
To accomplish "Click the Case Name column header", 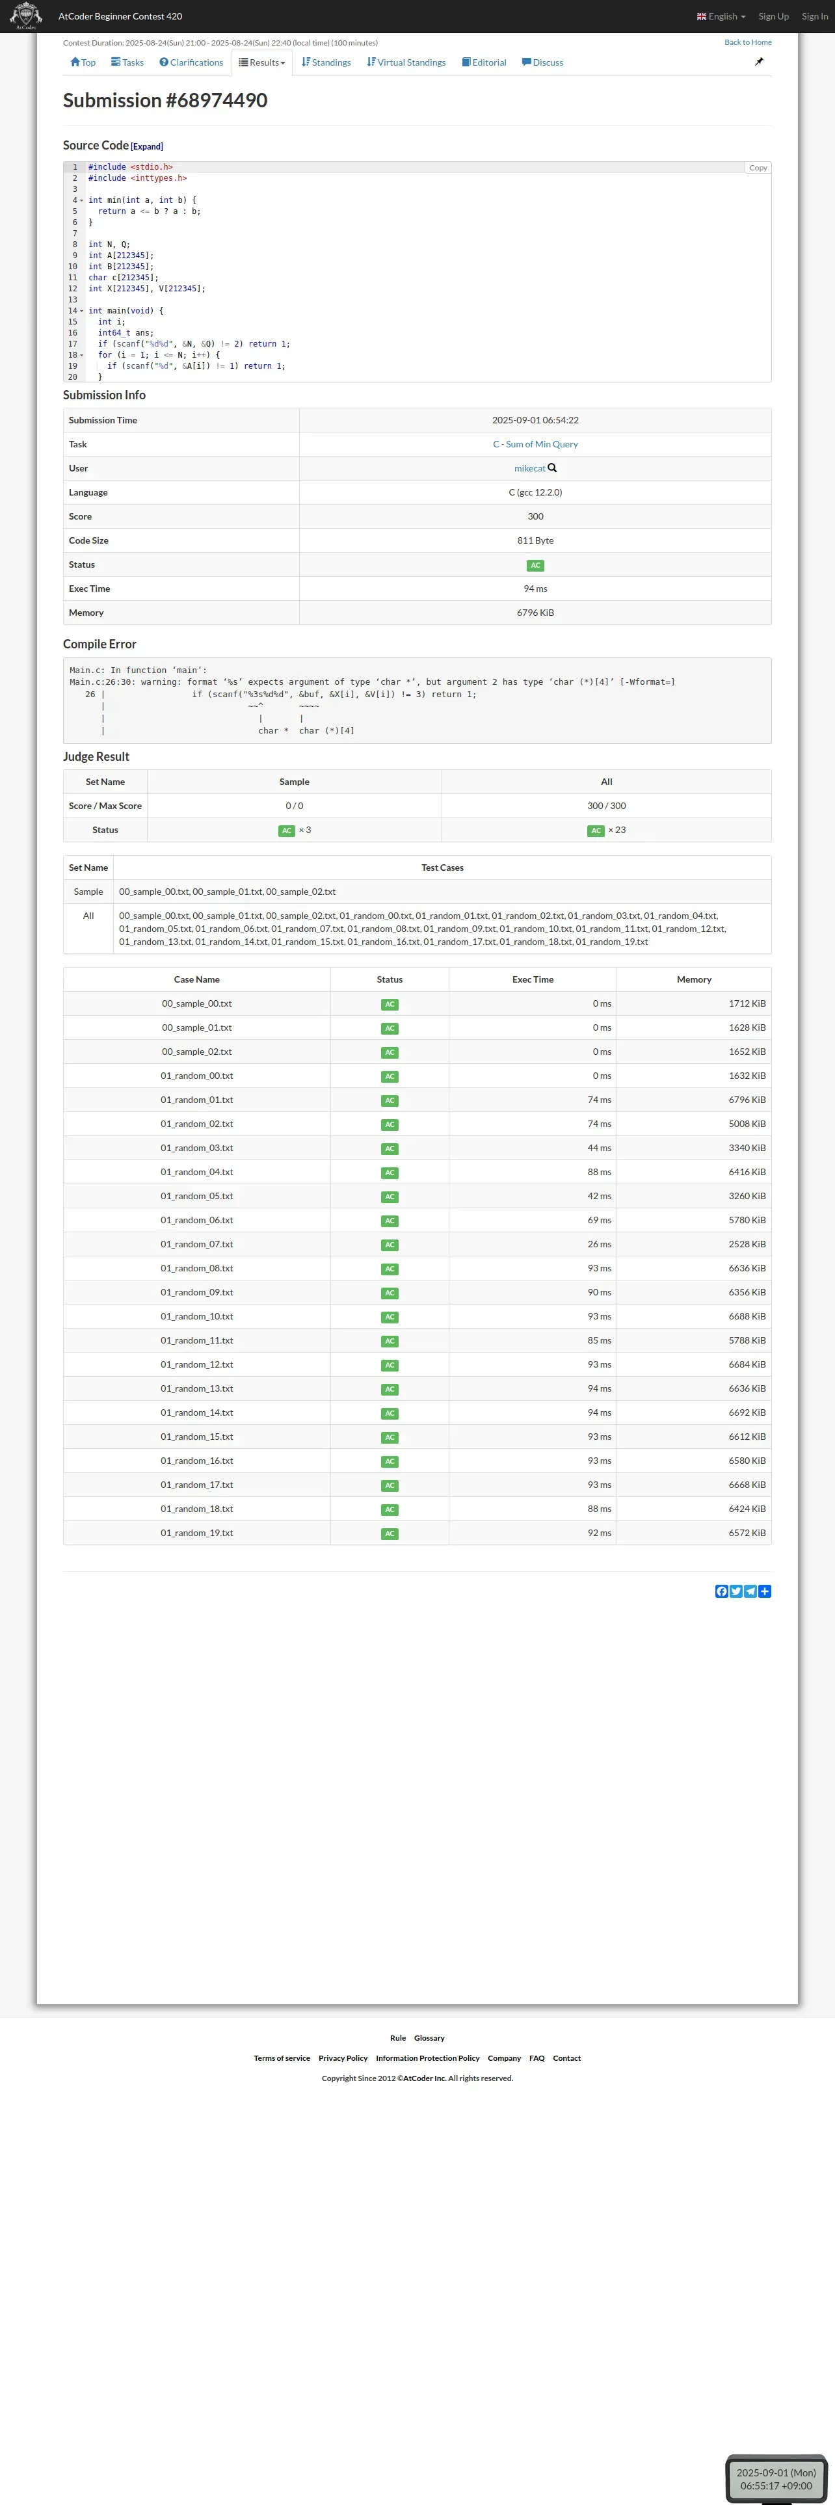I will [x=196, y=979].
